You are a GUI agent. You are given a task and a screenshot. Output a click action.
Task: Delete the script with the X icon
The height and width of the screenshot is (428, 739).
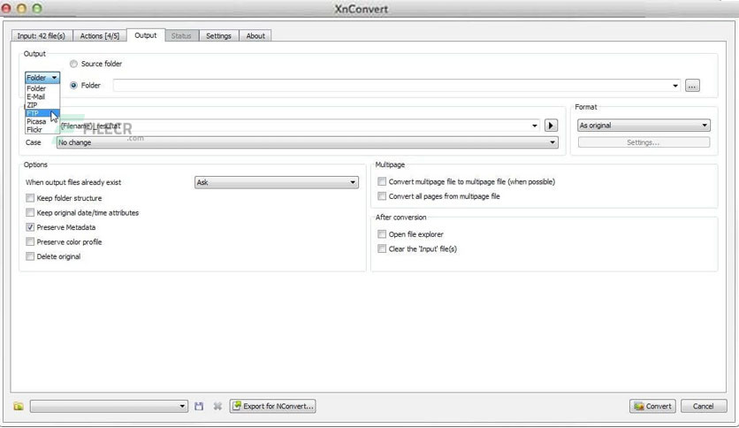pyautogui.click(x=217, y=406)
